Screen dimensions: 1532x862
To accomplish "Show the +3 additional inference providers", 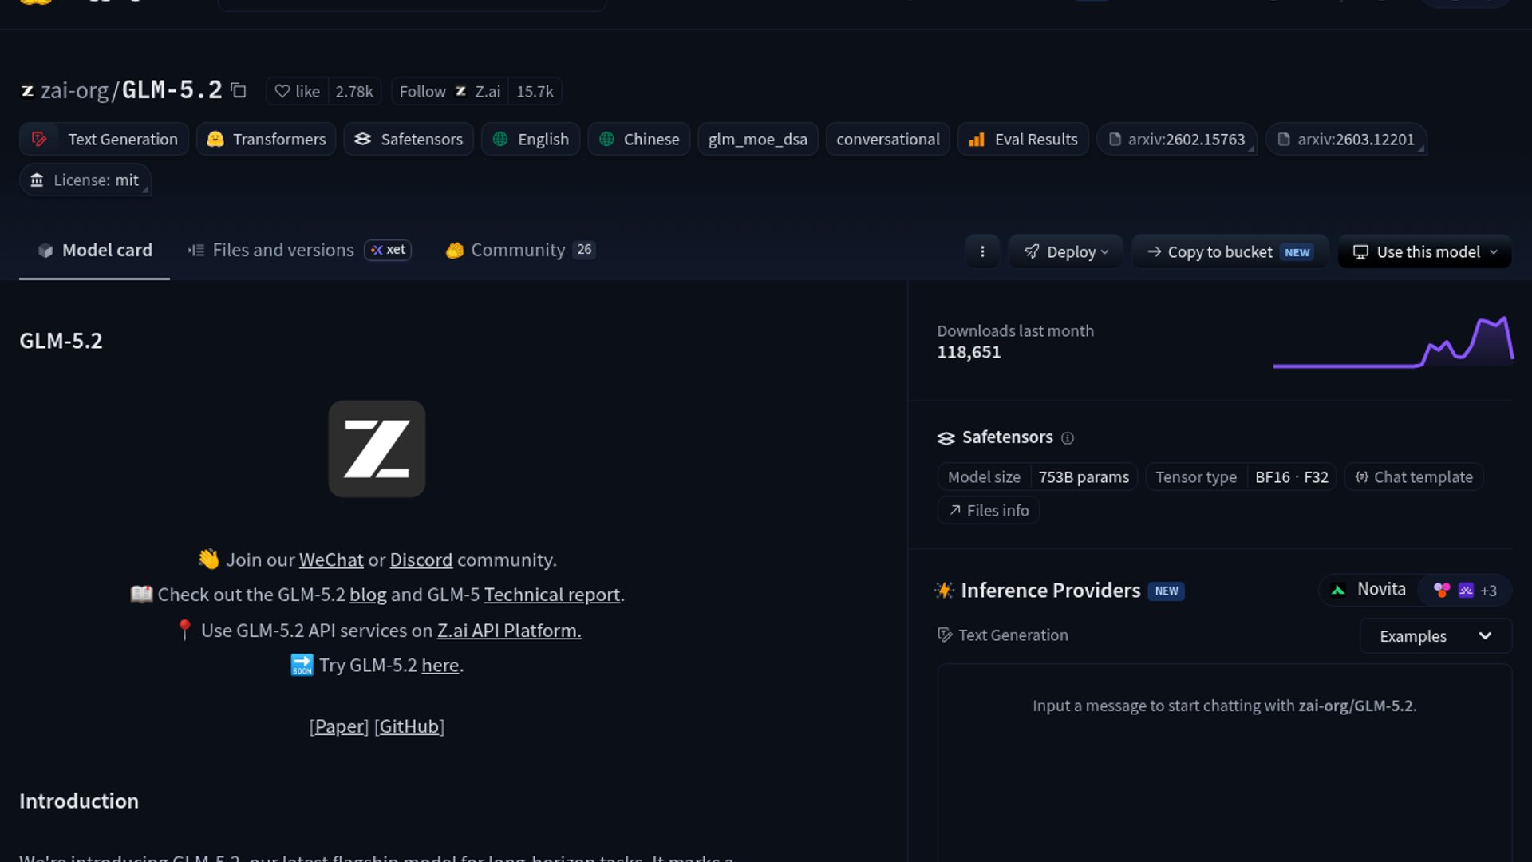I will point(1465,591).
